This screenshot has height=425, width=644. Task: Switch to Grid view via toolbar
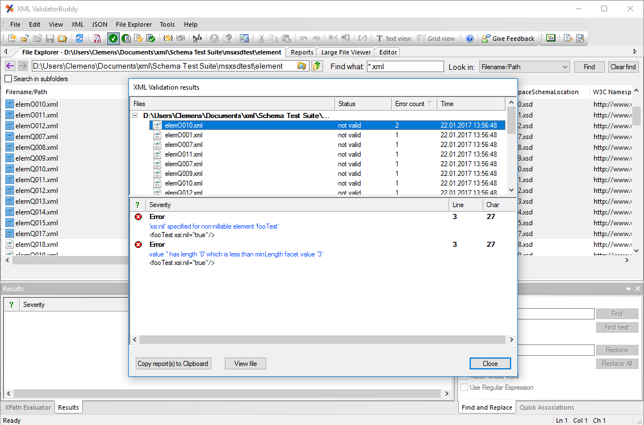pos(437,39)
